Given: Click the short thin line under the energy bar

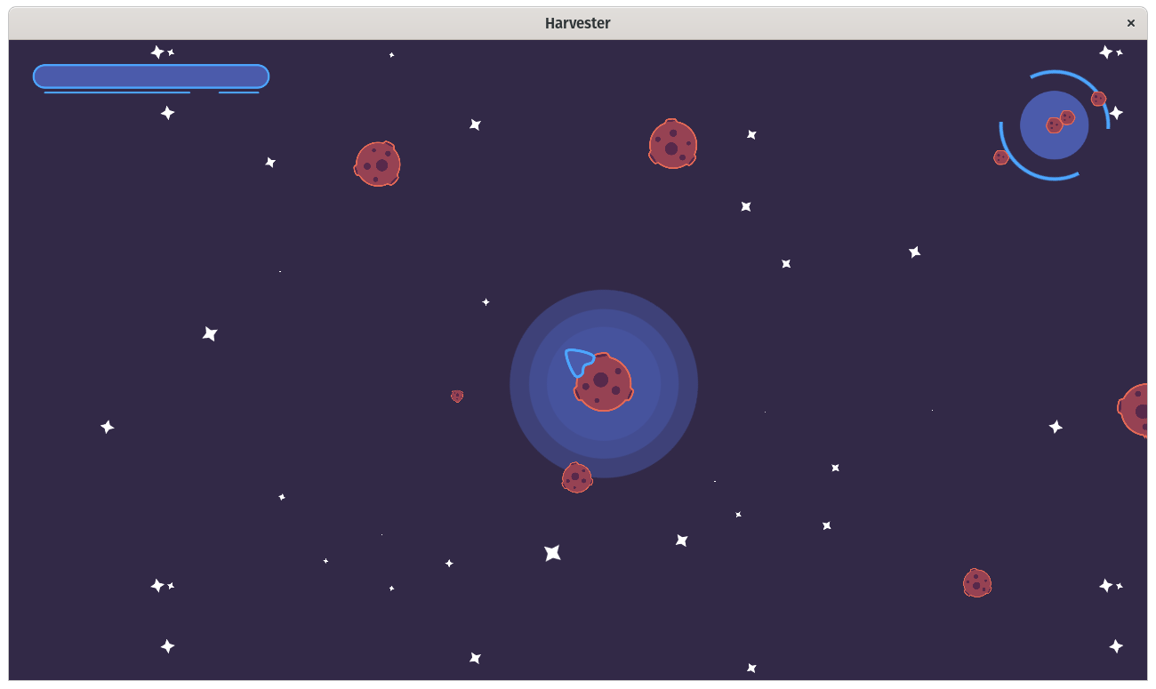Looking at the screenshot, I should tap(239, 92).
